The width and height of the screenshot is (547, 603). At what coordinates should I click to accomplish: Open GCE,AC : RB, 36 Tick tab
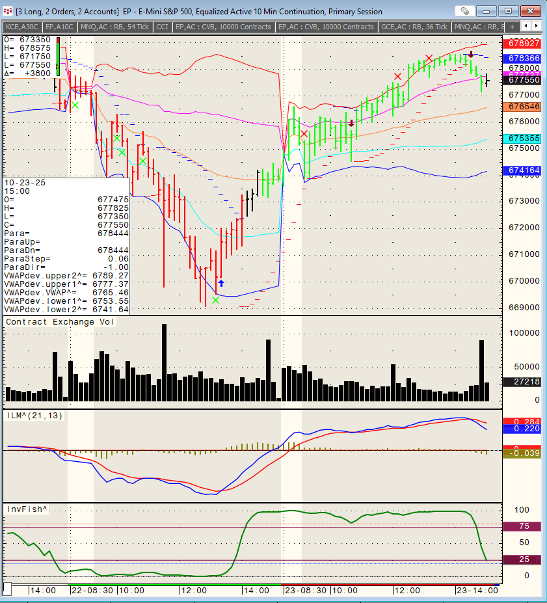[x=414, y=27]
